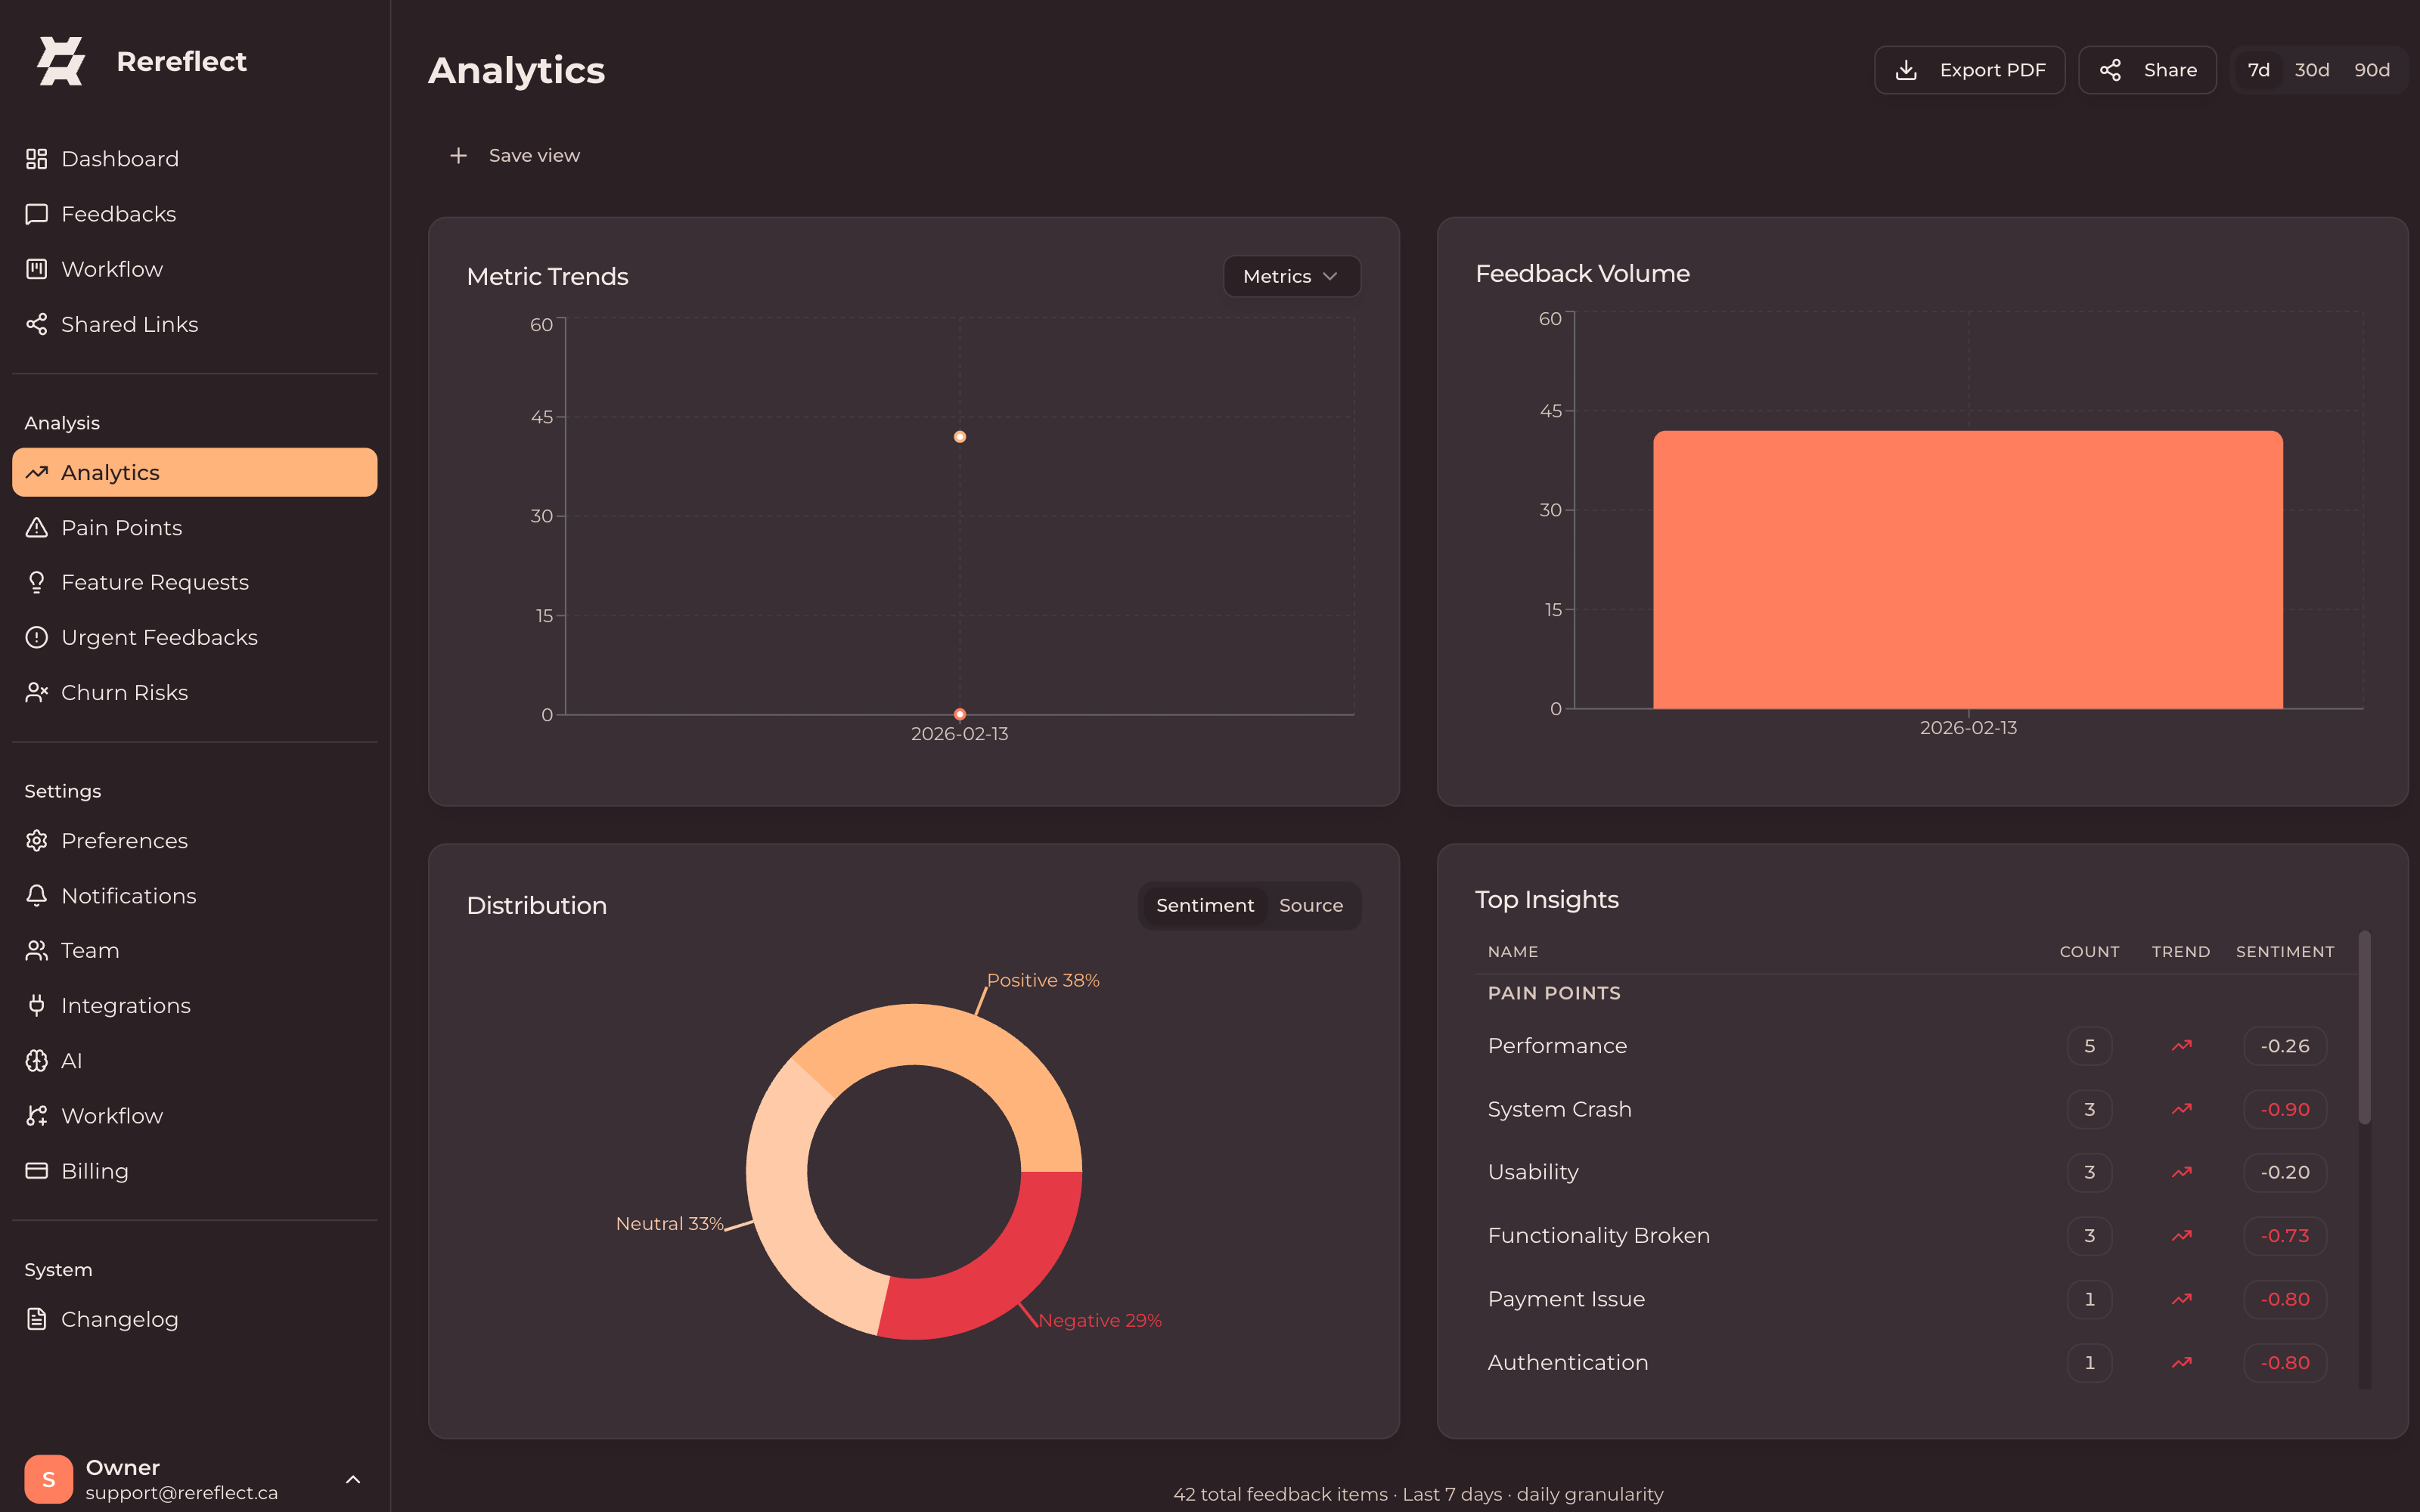Click the Notifications bell icon
2420x1512 pixels.
37,895
